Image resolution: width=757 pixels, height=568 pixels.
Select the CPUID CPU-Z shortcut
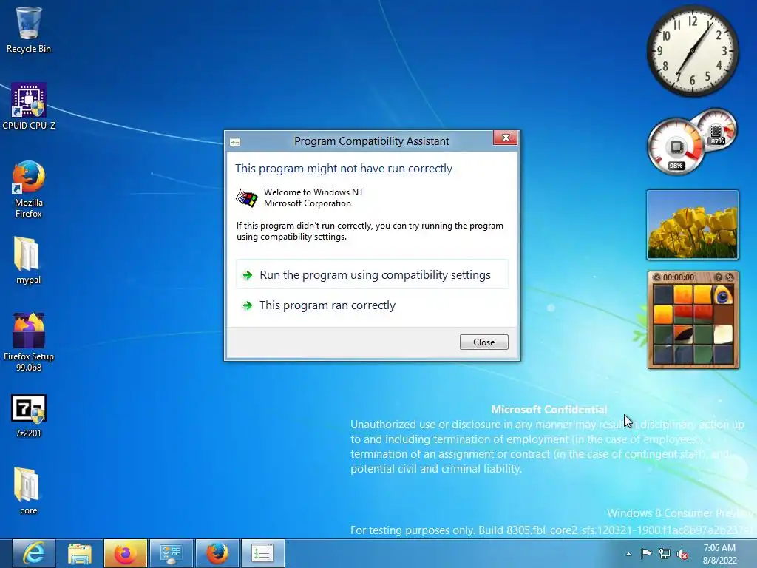[x=29, y=106]
